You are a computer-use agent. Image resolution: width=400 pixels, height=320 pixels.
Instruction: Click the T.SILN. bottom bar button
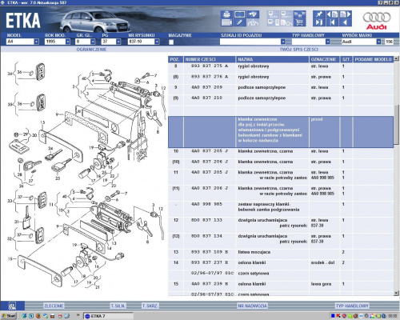pyautogui.click(x=118, y=306)
